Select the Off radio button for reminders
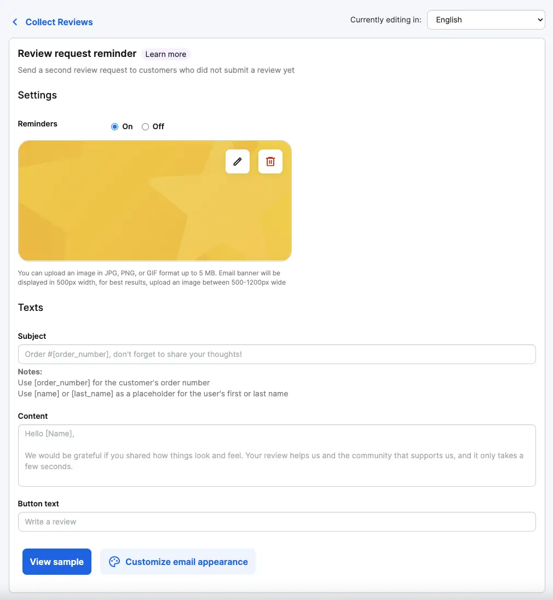The height and width of the screenshot is (600, 553). (x=145, y=126)
